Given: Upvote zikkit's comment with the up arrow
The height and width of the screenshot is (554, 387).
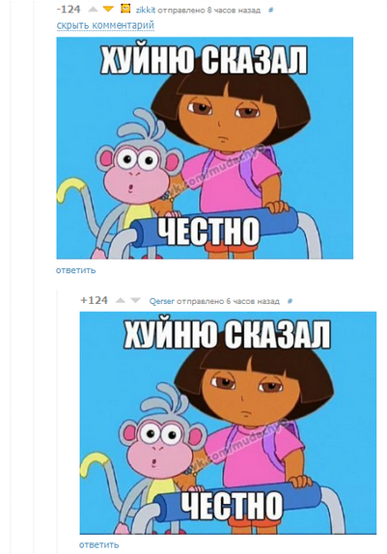Looking at the screenshot, I should click(x=93, y=10).
